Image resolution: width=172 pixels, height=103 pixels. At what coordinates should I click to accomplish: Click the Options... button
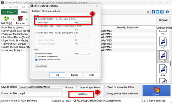pos(83,94)
